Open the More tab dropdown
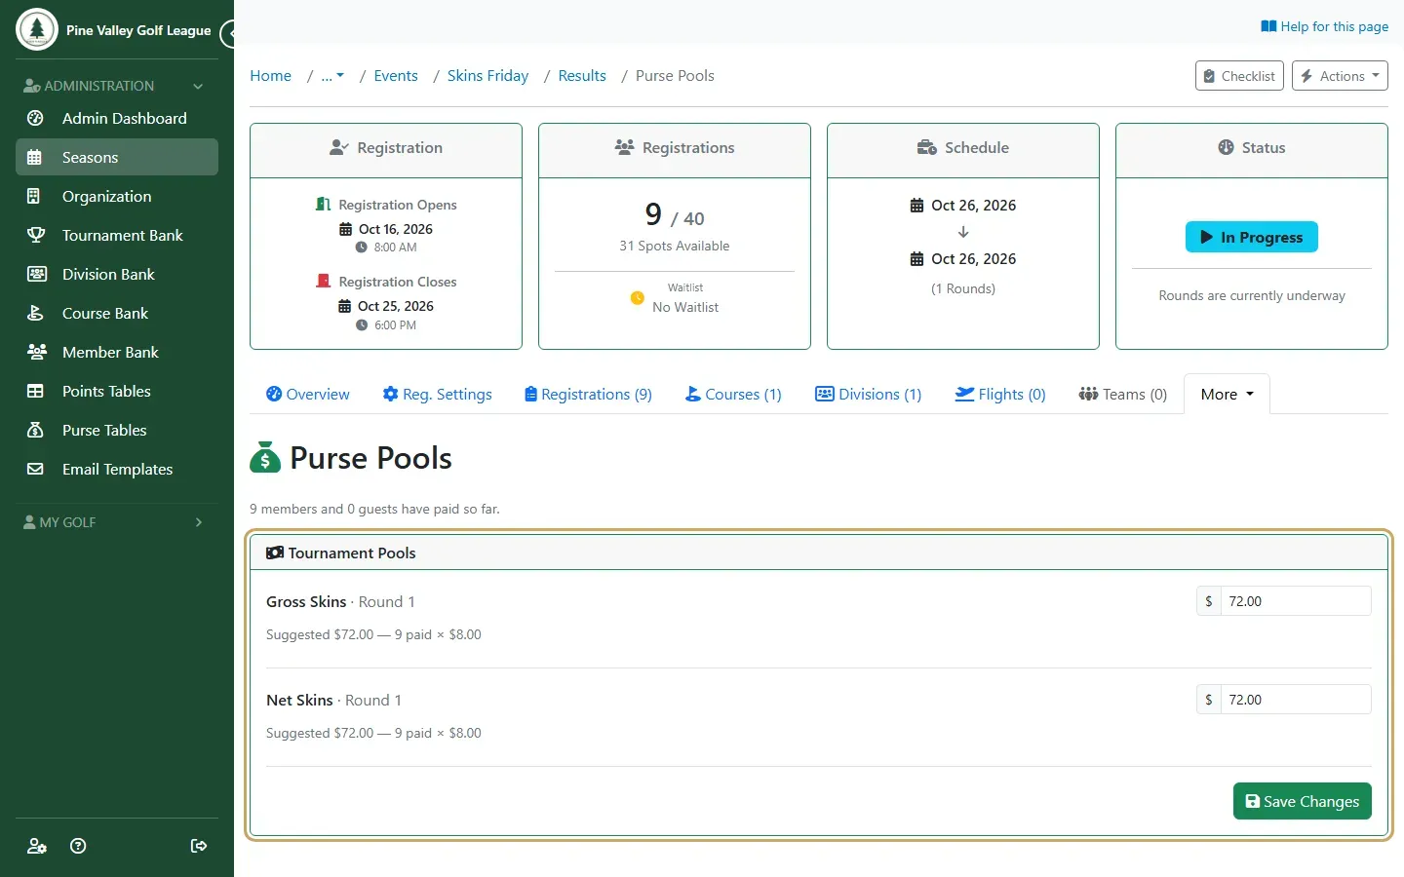This screenshot has height=877, width=1404. (x=1227, y=394)
